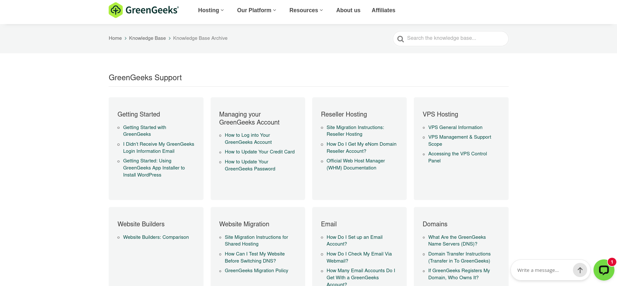
Task: Open Who Owns My Domain article
Action: pyautogui.click(x=459, y=274)
